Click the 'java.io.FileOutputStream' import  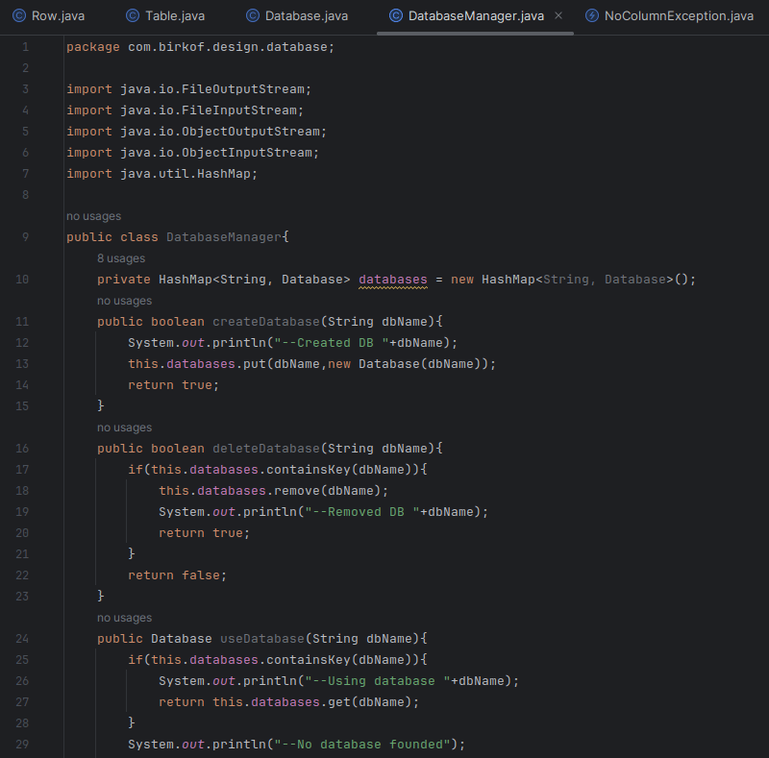point(211,89)
